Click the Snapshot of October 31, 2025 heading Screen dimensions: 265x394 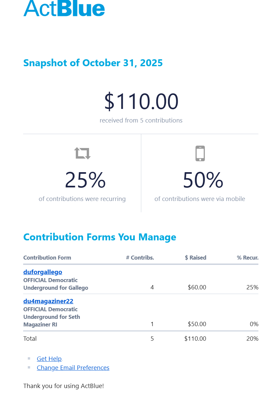point(93,63)
